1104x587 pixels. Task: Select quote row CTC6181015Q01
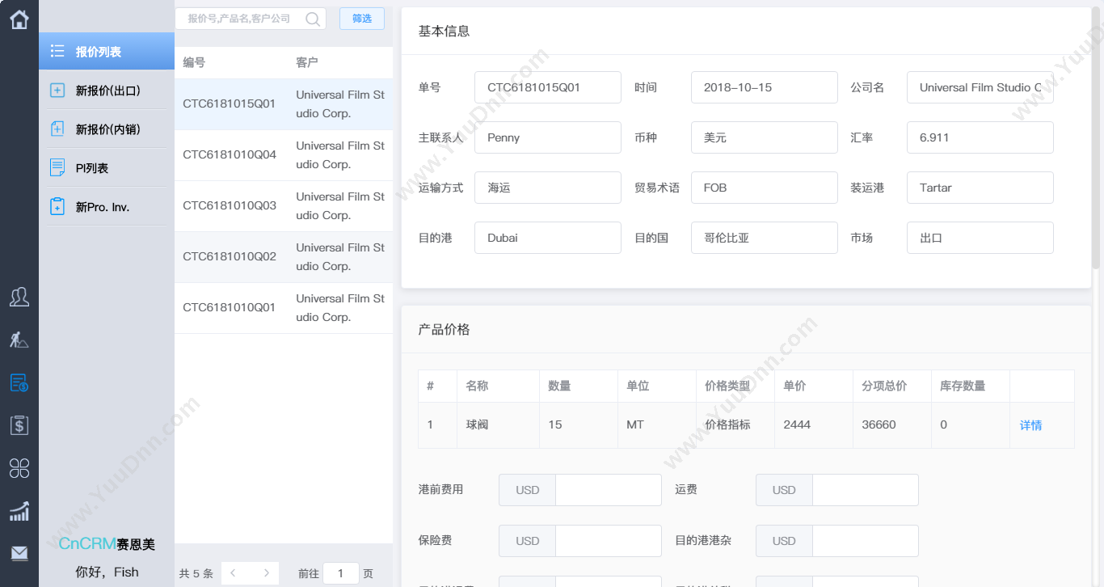[x=284, y=104]
